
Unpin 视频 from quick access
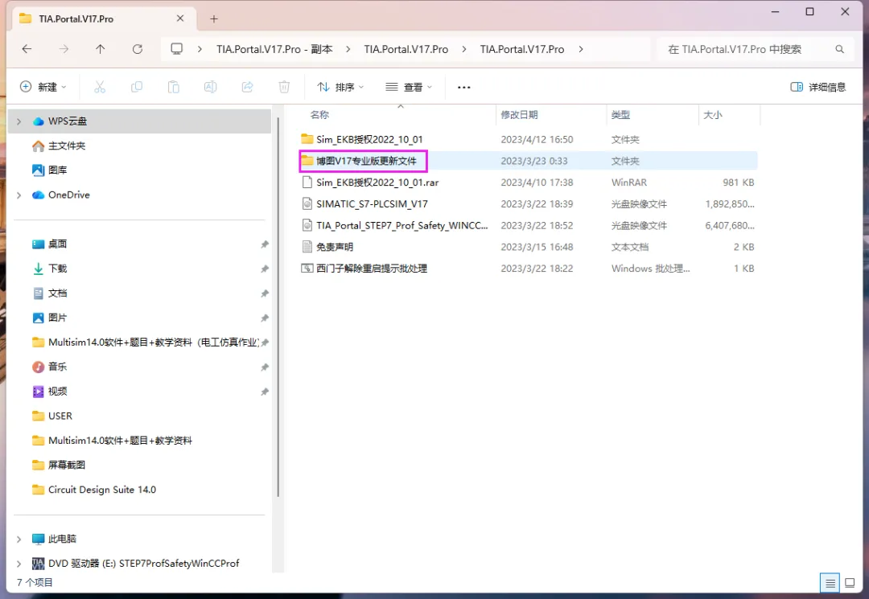(265, 392)
